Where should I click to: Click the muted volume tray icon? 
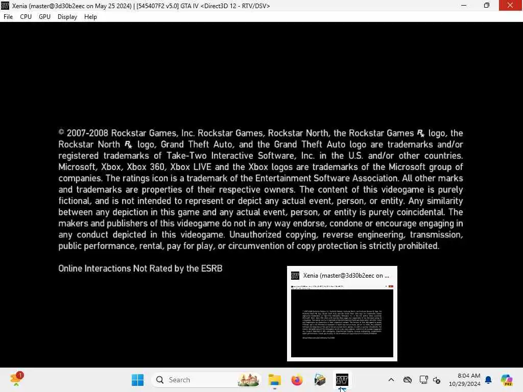pos(437,380)
